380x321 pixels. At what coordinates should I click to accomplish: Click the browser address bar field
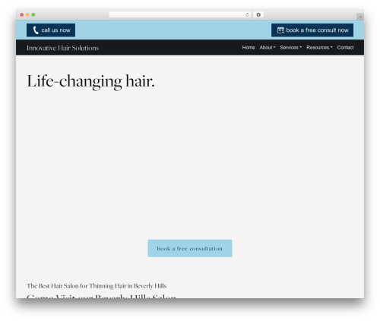coord(180,14)
